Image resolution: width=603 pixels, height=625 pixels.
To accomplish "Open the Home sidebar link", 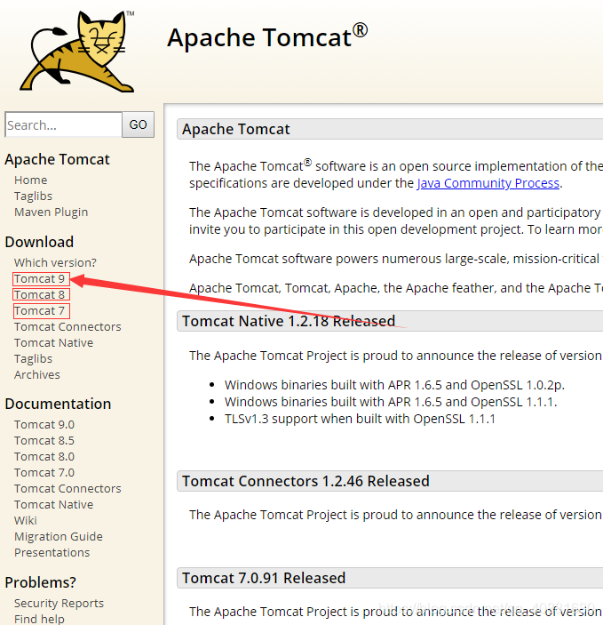I will 31,180.
